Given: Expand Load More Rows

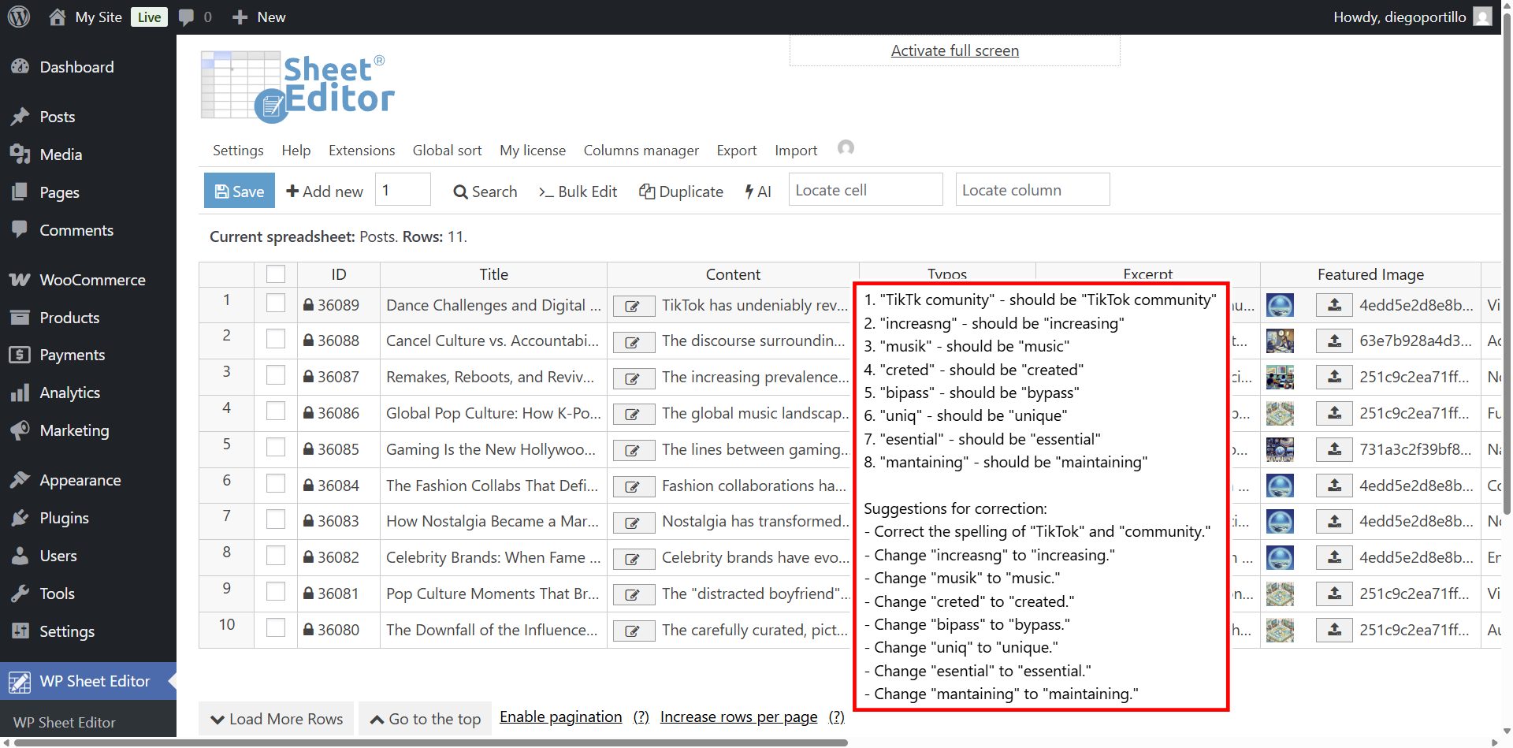Looking at the screenshot, I should (x=277, y=719).
